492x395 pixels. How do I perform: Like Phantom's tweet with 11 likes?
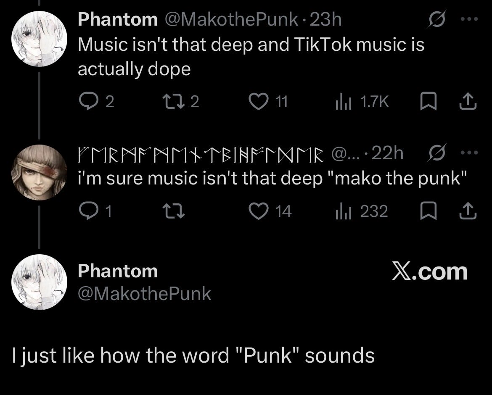[268, 101]
